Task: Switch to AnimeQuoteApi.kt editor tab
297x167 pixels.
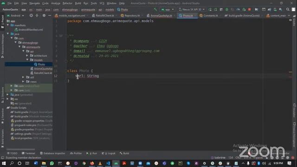Action: pos(161,15)
